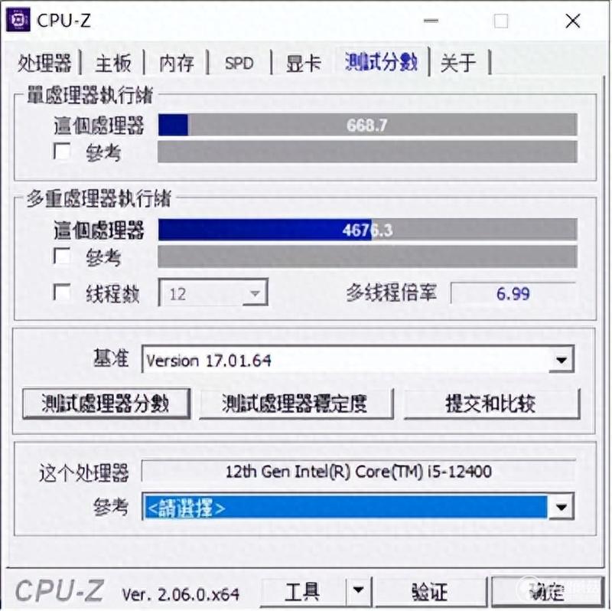Toggle the 线程数 checkbox
Image resolution: width=612 pixels, height=611 pixels.
click(62, 292)
